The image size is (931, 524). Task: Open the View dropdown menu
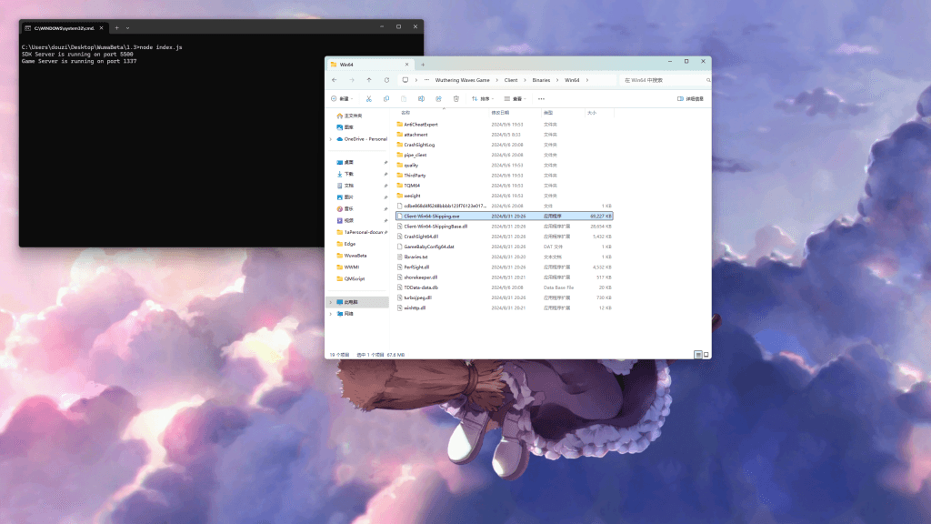pyautogui.click(x=517, y=98)
